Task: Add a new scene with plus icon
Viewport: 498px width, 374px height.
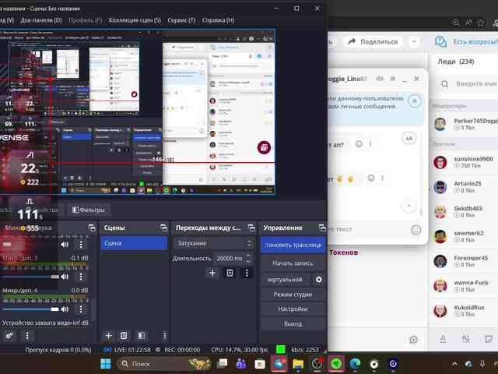Action: coord(108,336)
